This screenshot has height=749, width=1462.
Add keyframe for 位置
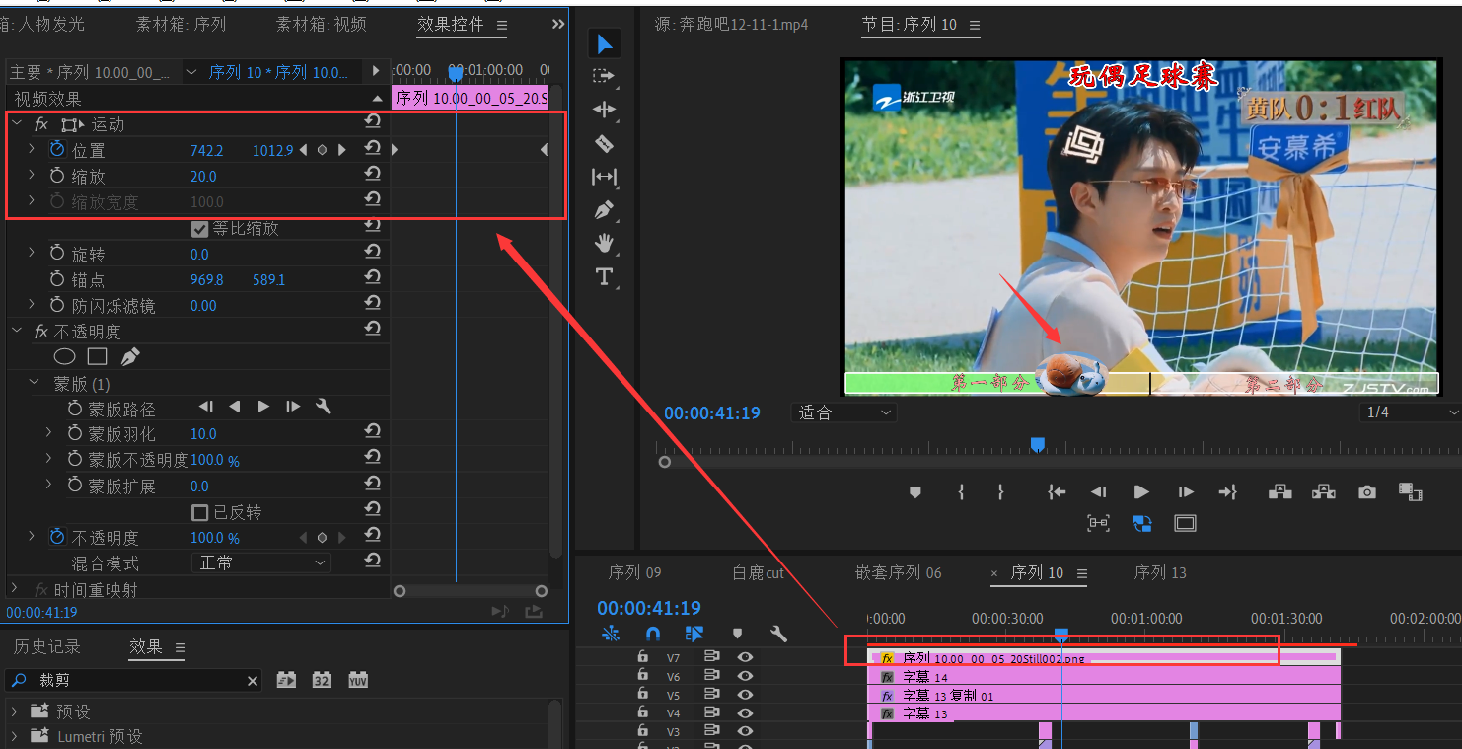322,150
